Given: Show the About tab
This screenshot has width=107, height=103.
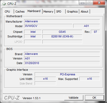Looking at the screenshot, I should tap(84, 12).
